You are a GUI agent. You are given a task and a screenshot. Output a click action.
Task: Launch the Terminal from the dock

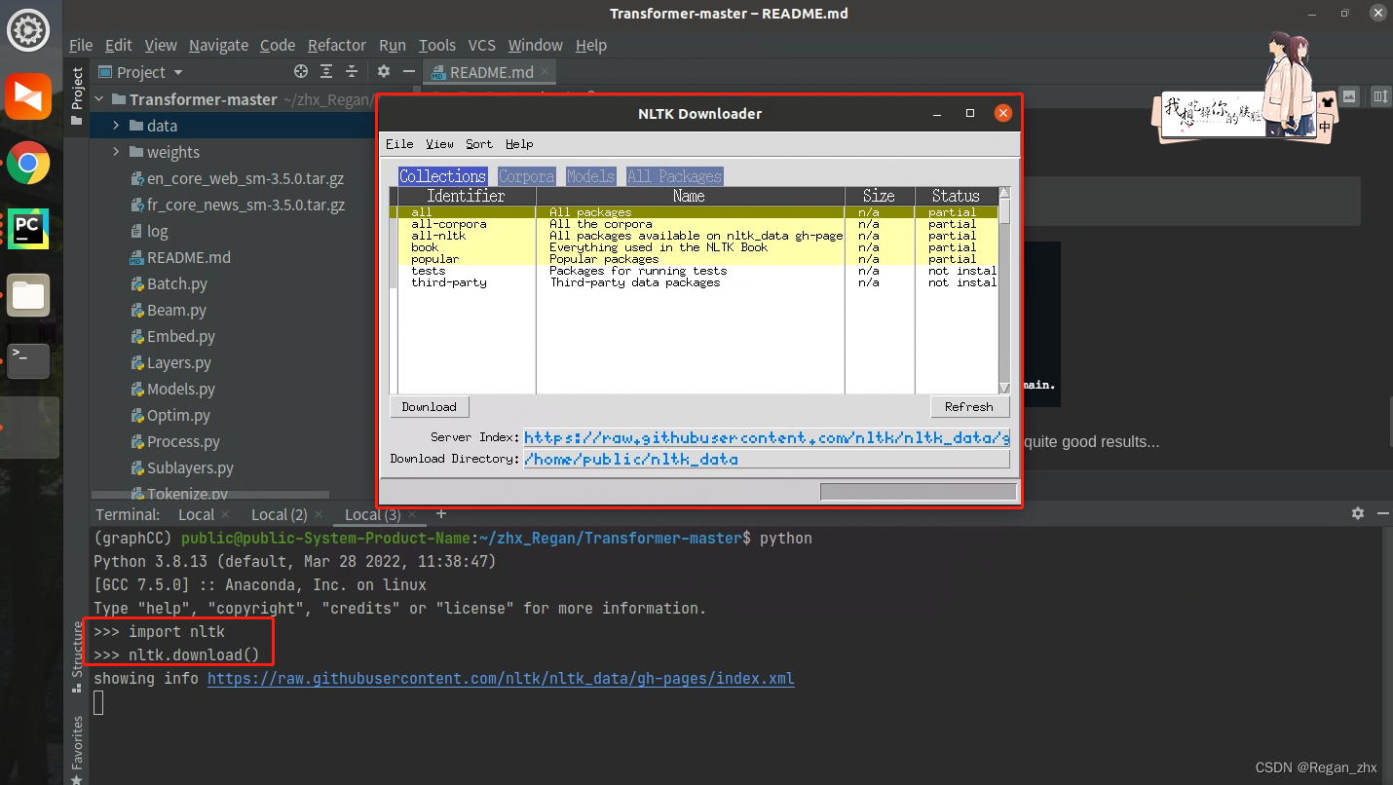point(28,360)
